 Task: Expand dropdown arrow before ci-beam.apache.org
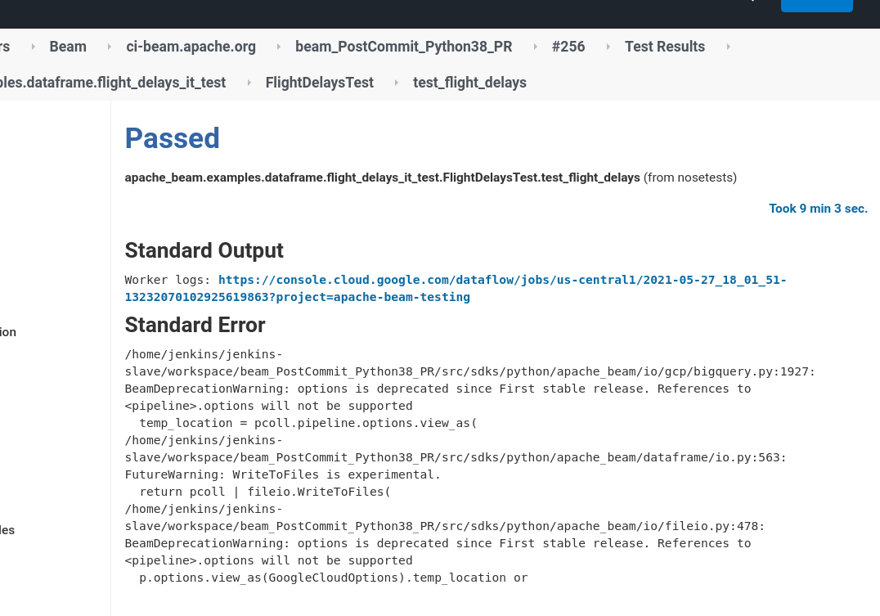[109, 47]
